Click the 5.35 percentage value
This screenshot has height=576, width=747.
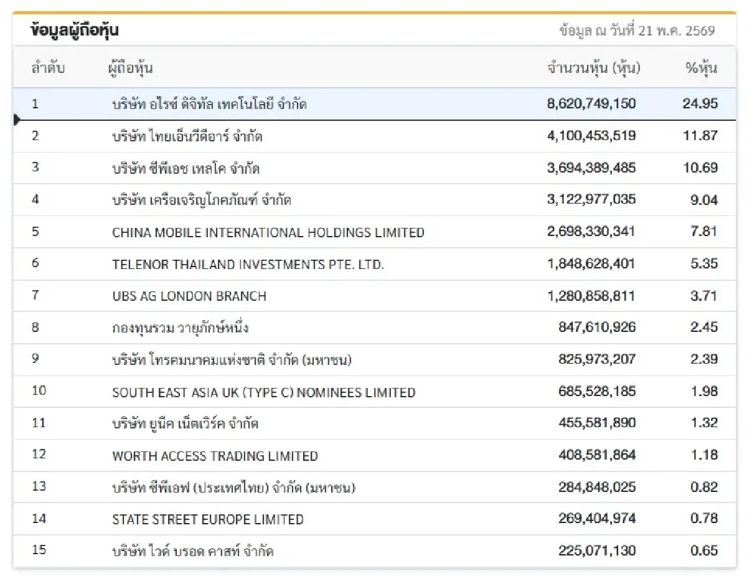[x=704, y=264]
